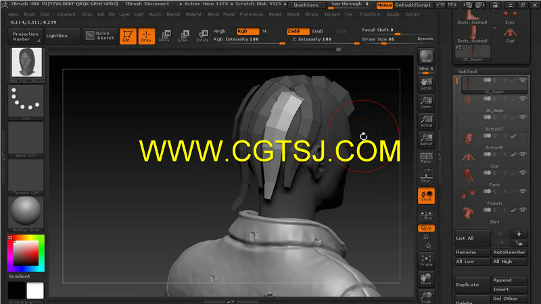This screenshot has height=304, width=541.
Task: Click DefaultZScript button
Action: (x=413, y=5)
